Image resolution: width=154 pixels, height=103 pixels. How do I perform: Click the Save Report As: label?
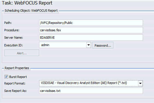pyautogui.click(x=15, y=91)
